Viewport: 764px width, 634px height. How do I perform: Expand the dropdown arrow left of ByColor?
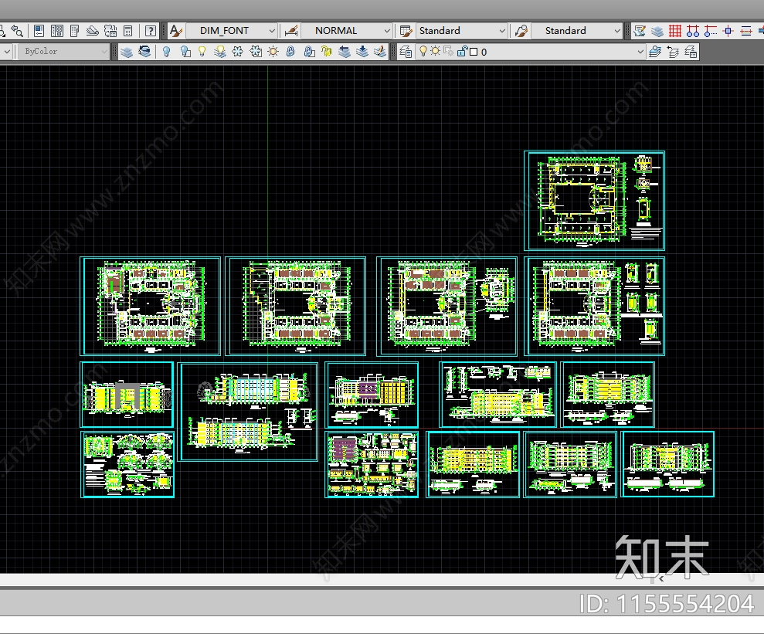[x=6, y=51]
